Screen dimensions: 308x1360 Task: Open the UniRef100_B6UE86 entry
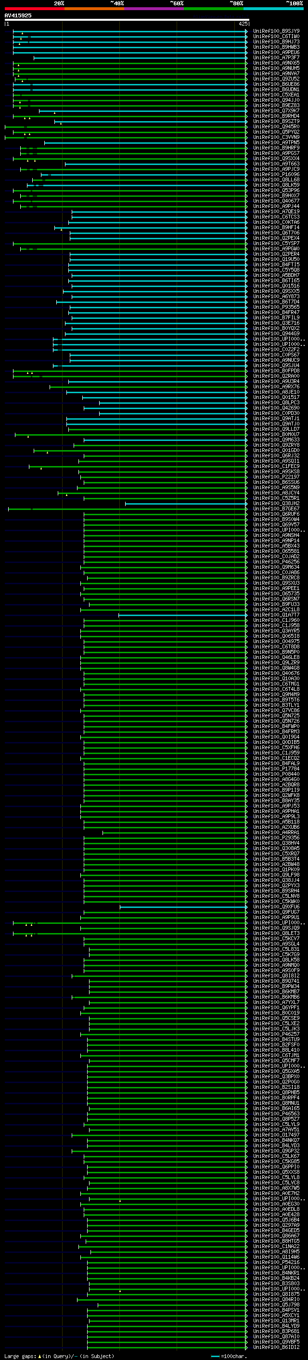point(276,84)
